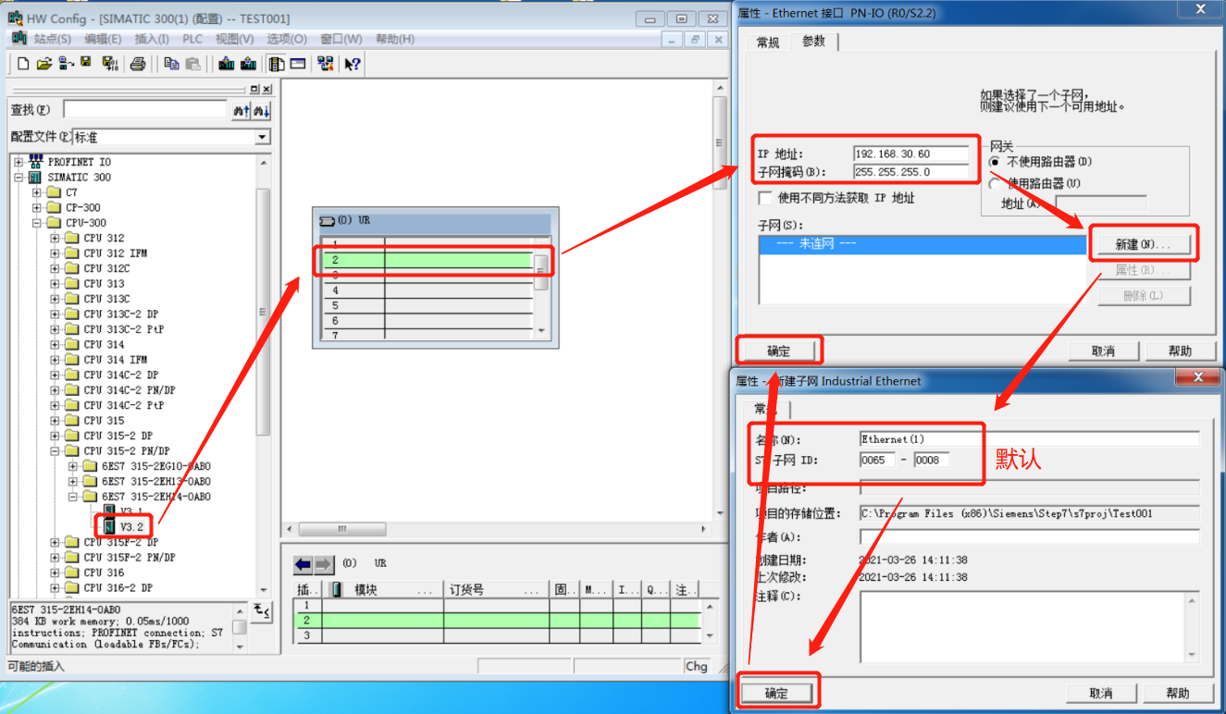Click in the IP 地址 input field
The width and height of the screenshot is (1226, 714).
[911, 154]
